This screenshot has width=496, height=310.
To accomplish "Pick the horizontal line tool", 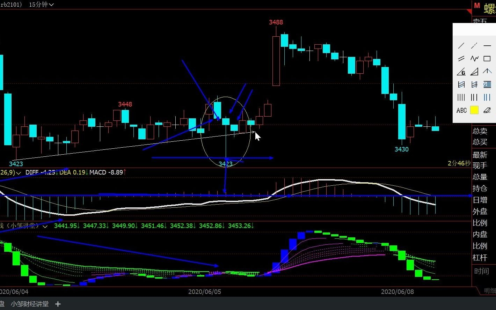I will 487,46.
